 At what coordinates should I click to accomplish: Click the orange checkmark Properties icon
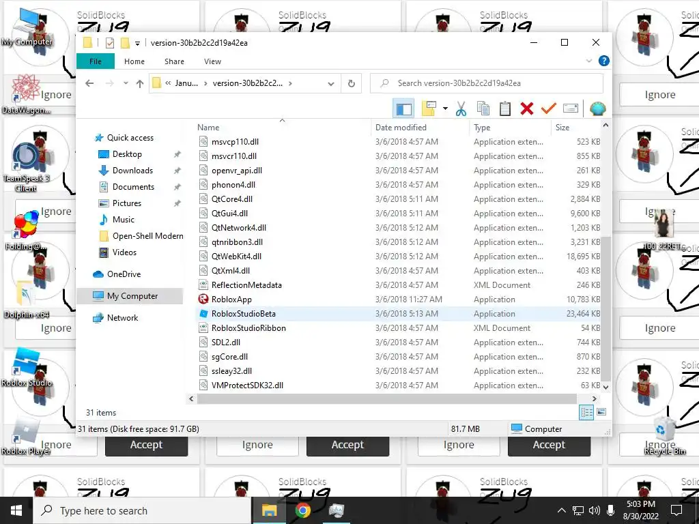548,108
